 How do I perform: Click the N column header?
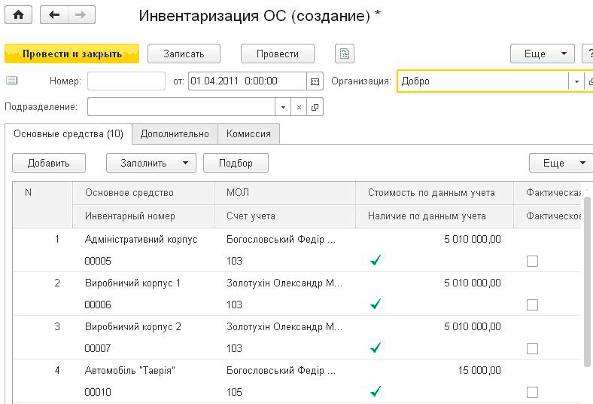pyautogui.click(x=42, y=204)
